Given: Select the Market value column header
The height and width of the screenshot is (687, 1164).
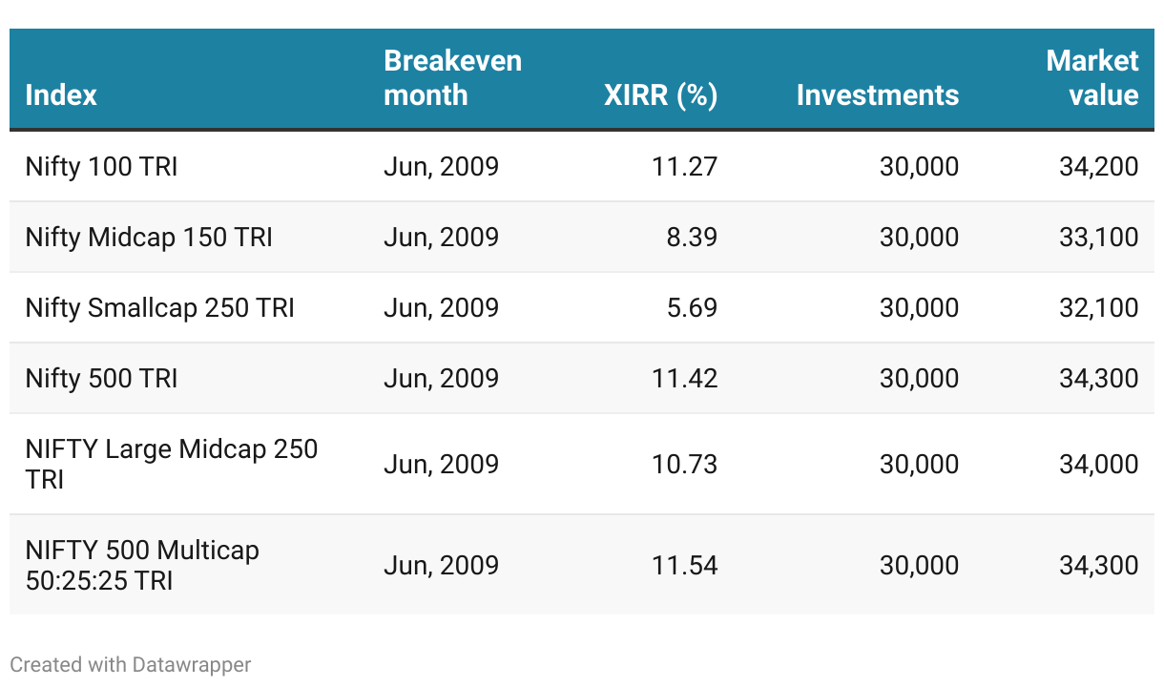Looking at the screenshot, I should [1091, 78].
